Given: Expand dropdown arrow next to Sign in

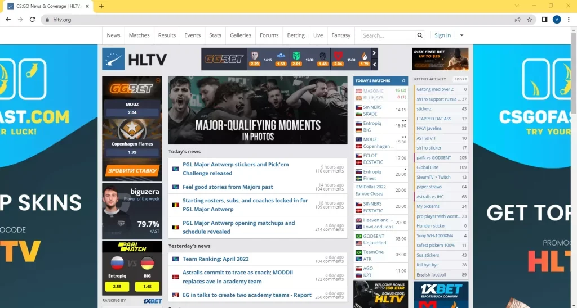Looking at the screenshot, I should coord(462,35).
